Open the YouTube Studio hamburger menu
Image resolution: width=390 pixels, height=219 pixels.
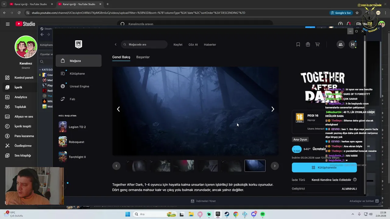8,24
